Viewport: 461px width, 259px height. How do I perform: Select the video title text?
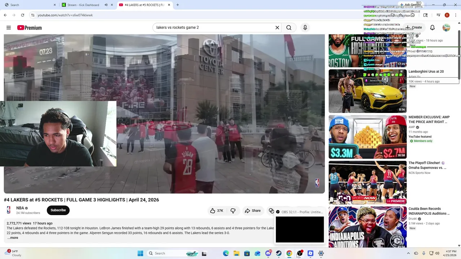click(81, 200)
